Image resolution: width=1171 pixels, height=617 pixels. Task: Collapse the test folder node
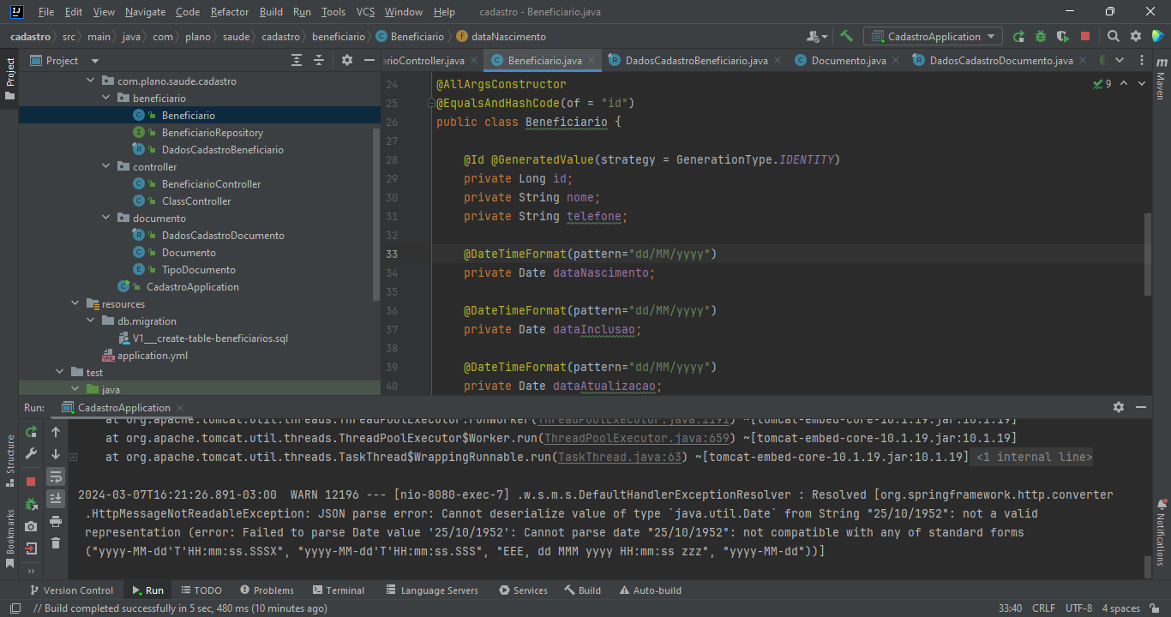(59, 373)
